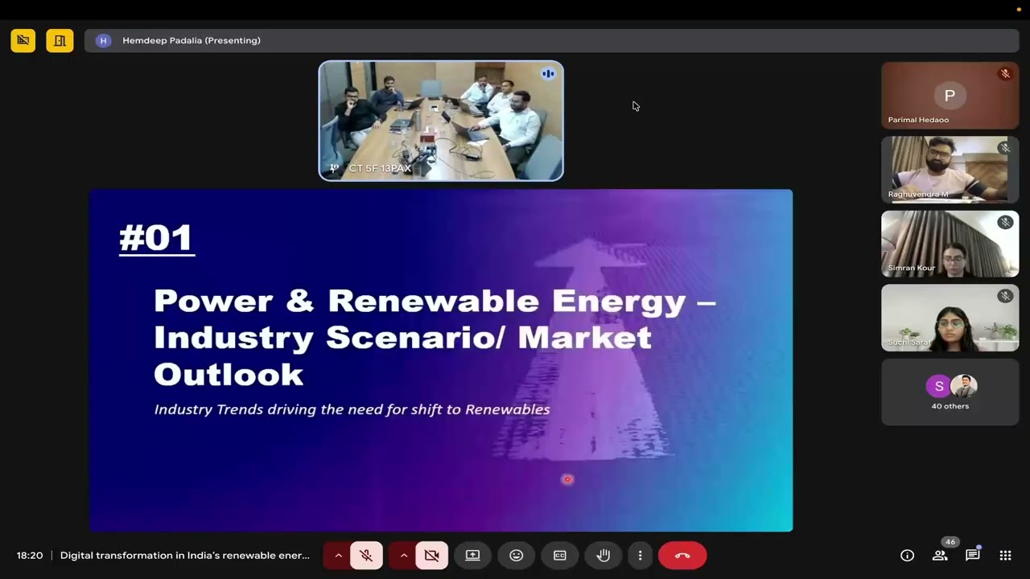Click the meeting title Digital transformation text
The height and width of the screenshot is (579, 1030).
point(185,556)
